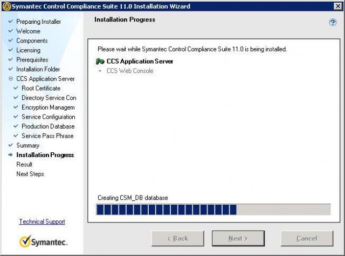Click the checkmark beside Directory Service Con
The image size is (345, 256).
(16, 97)
